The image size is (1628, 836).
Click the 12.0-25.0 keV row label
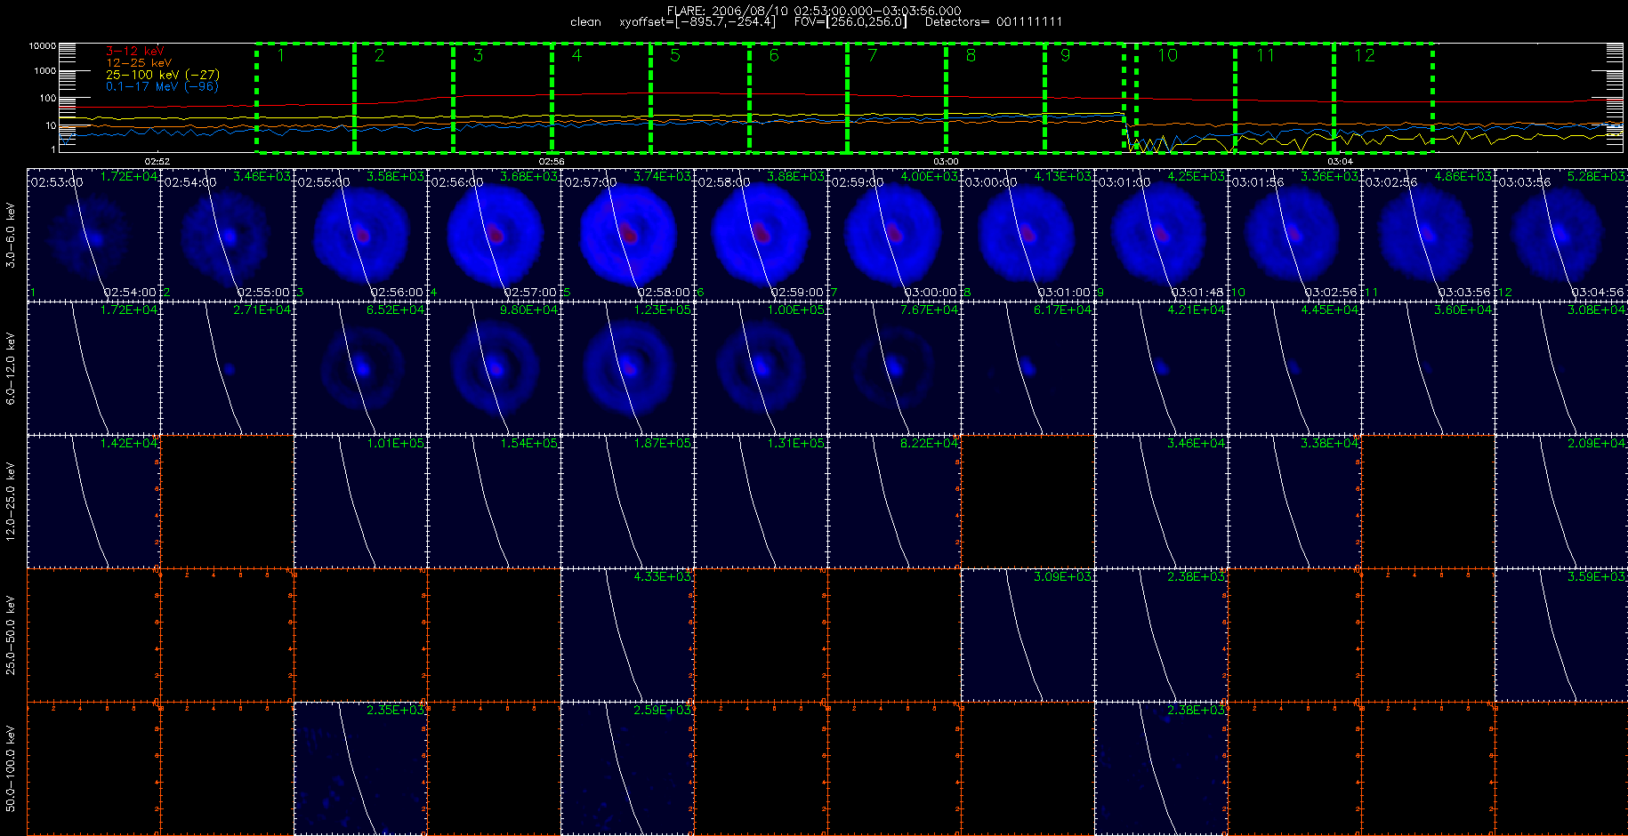coord(11,501)
